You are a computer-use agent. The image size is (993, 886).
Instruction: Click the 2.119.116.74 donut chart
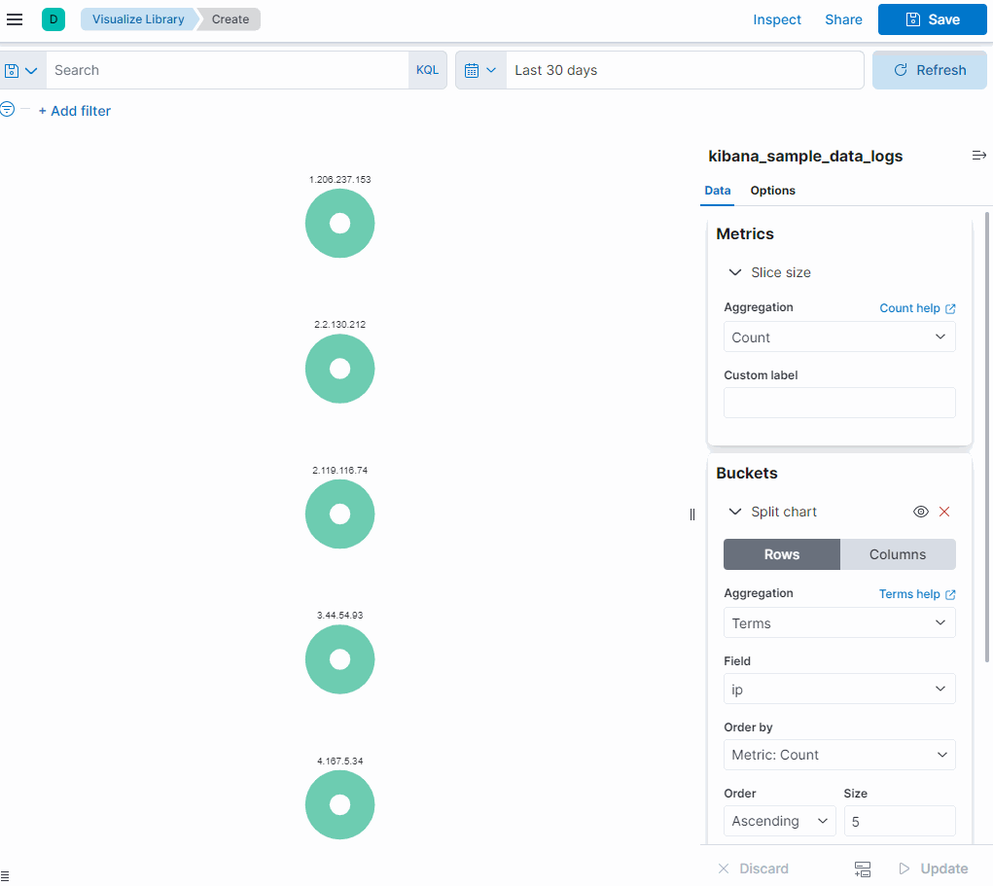click(340, 514)
